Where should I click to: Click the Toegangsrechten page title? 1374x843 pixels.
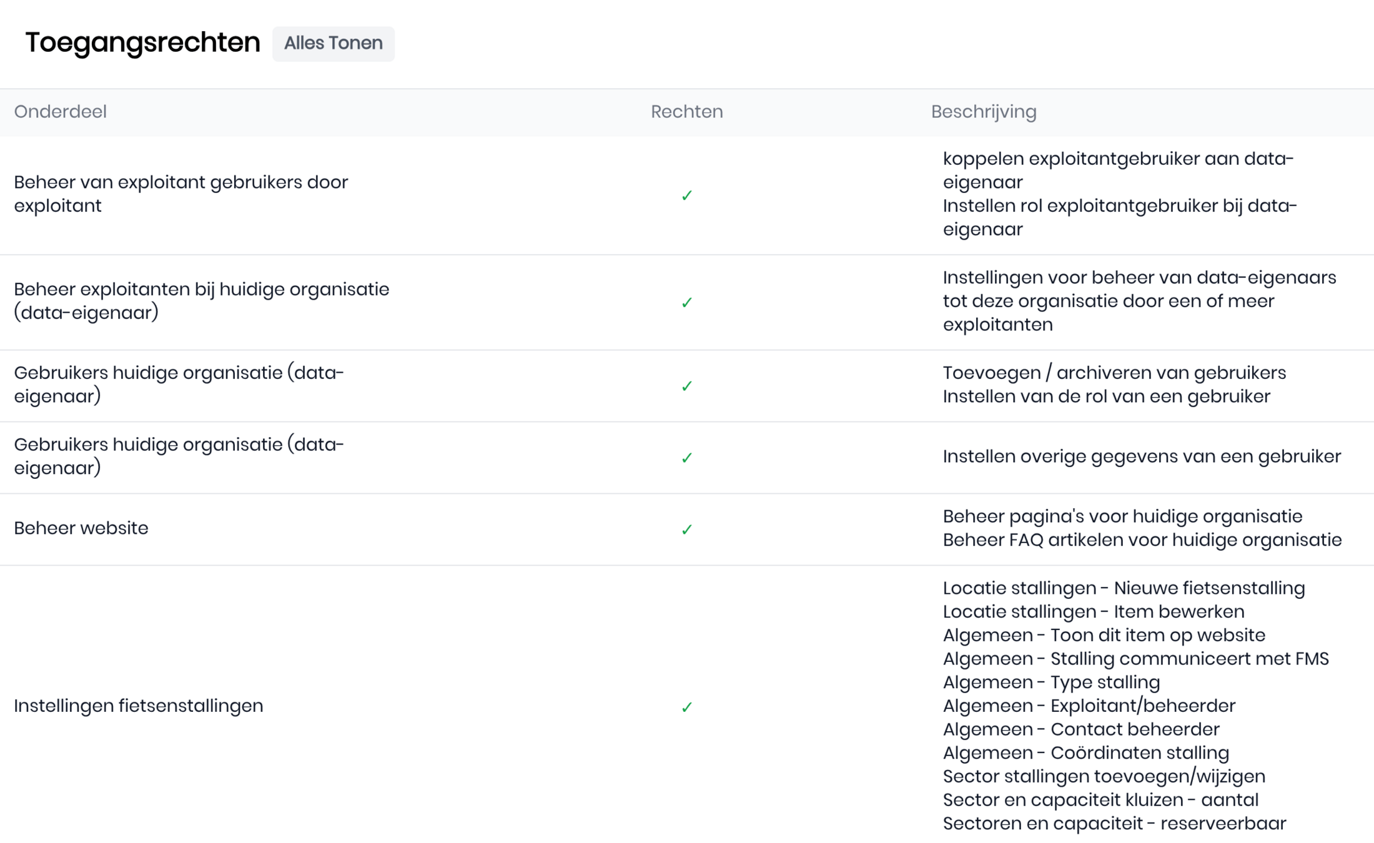[142, 42]
